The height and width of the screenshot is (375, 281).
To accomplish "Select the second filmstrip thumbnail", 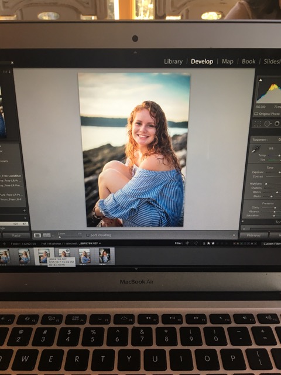I will (24, 256).
